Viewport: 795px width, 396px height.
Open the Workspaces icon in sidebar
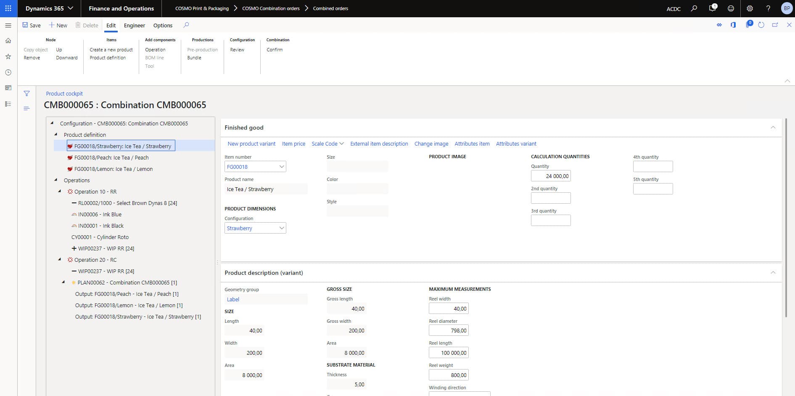pyautogui.click(x=8, y=88)
